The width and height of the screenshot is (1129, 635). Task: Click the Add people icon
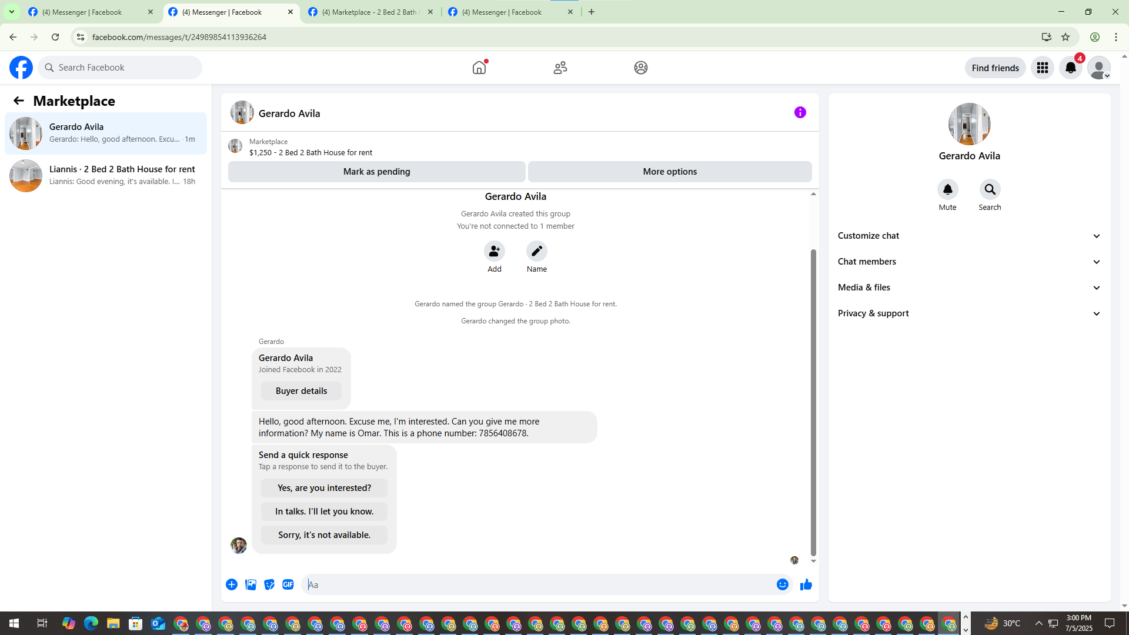tap(494, 251)
